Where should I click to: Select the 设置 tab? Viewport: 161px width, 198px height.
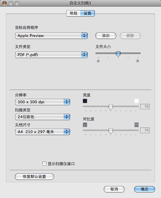coord(88,13)
